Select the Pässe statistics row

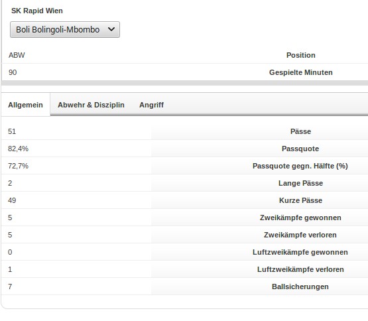(x=185, y=131)
